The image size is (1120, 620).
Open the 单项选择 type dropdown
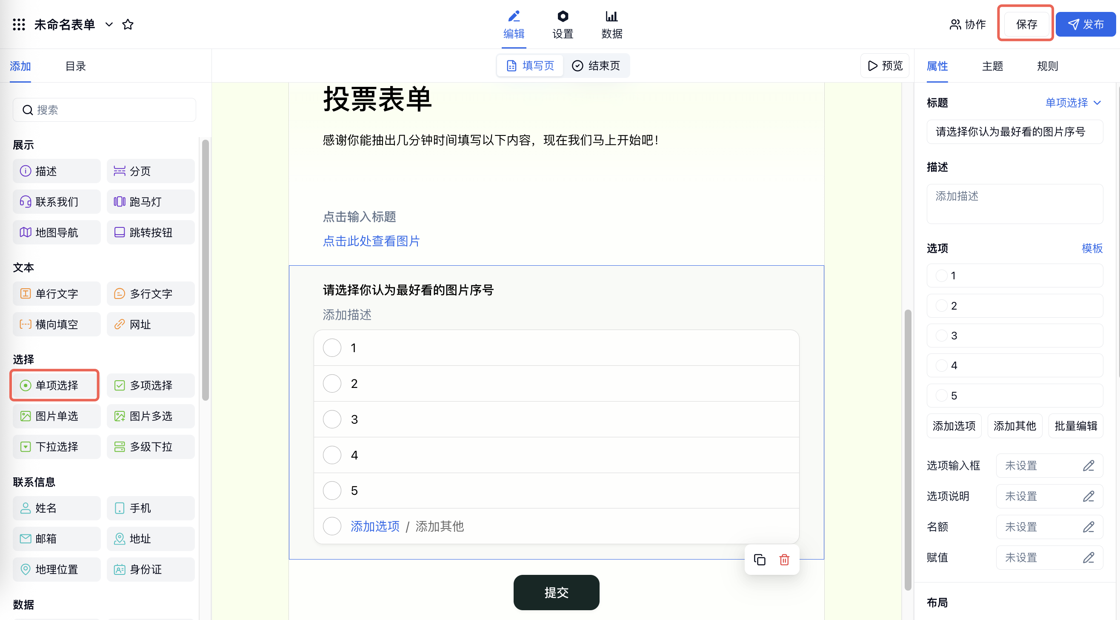click(1073, 103)
